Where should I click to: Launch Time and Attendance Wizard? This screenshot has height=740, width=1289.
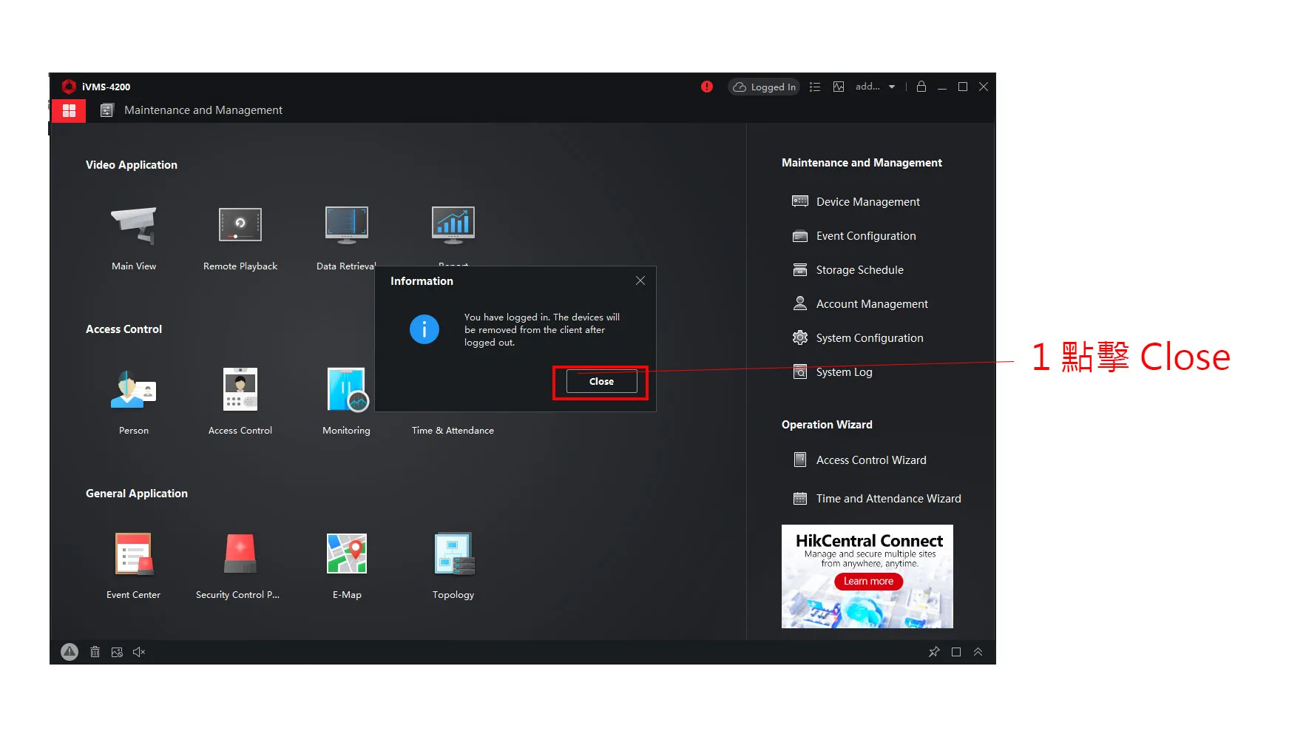pyautogui.click(x=877, y=498)
